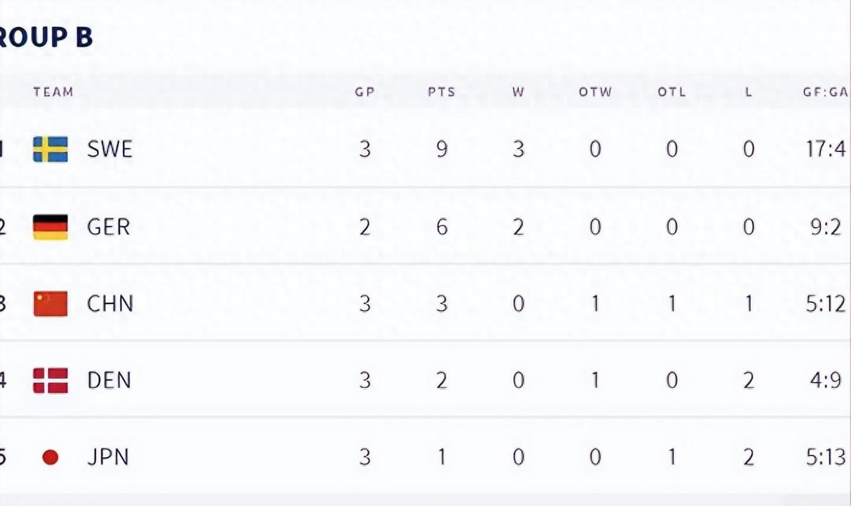Open the SWE team name link
This screenshot has width=851, height=506.
pyautogui.click(x=110, y=149)
